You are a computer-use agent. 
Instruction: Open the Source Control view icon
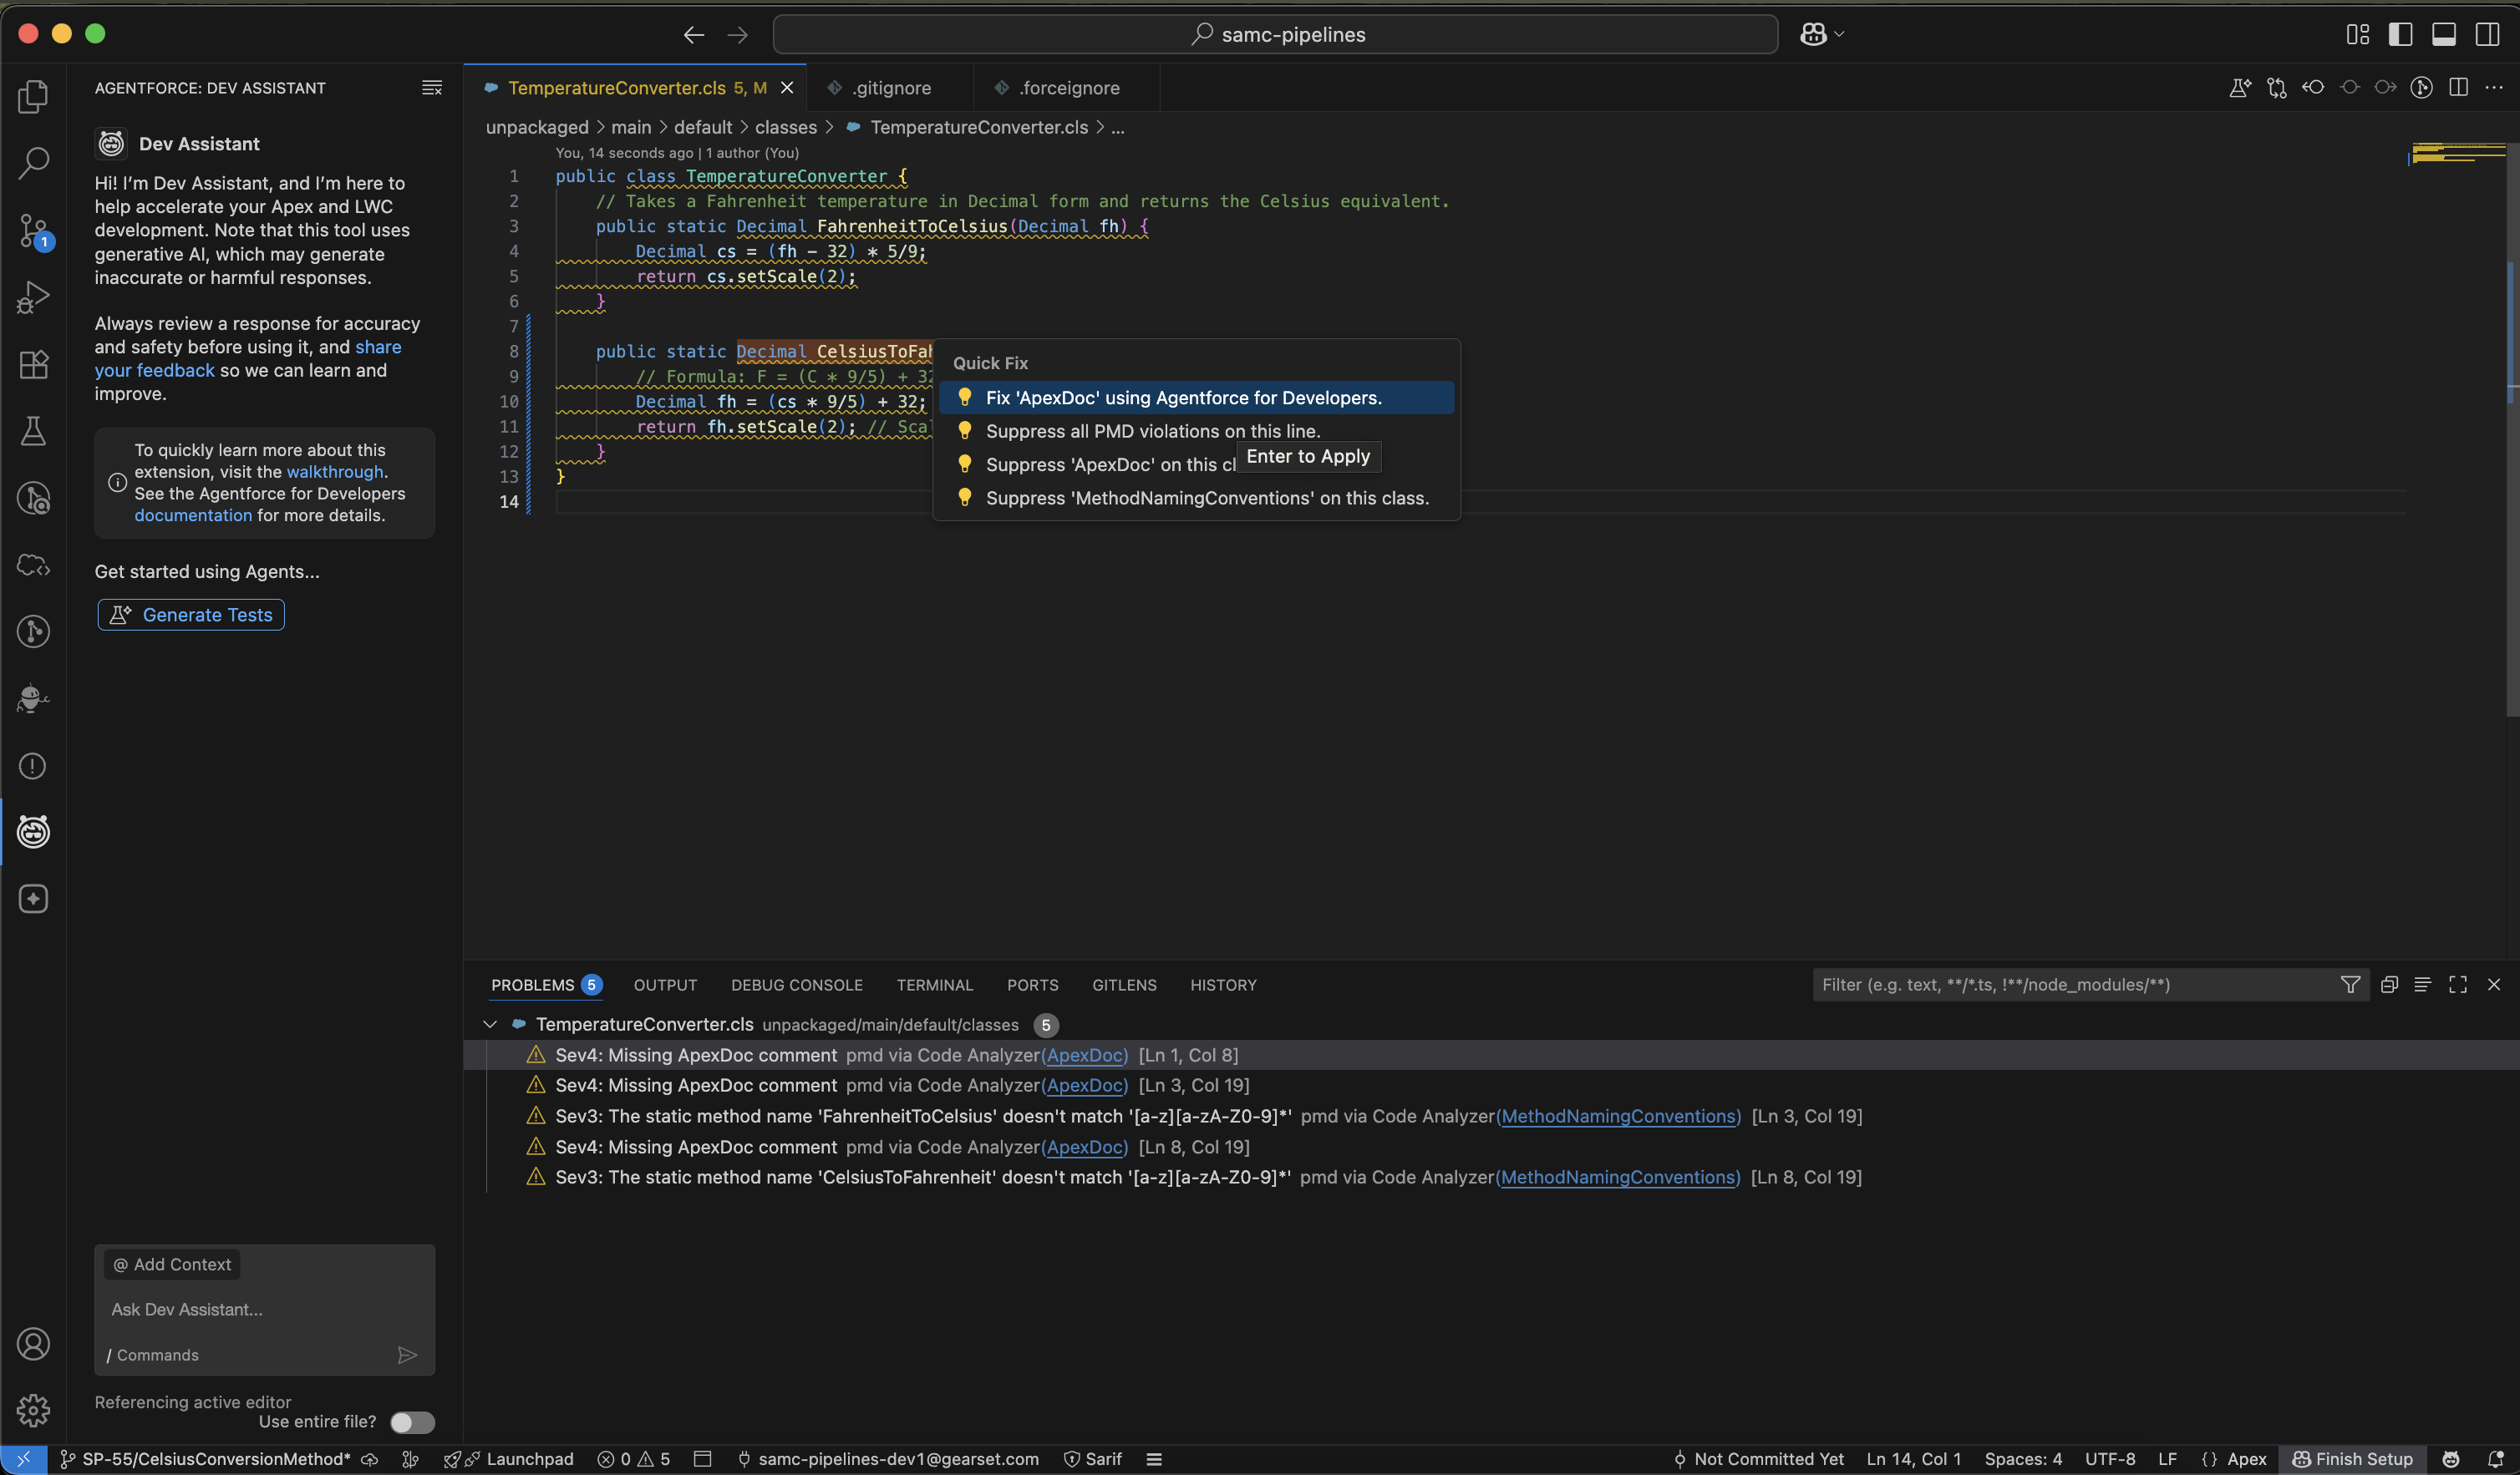pos(33,231)
